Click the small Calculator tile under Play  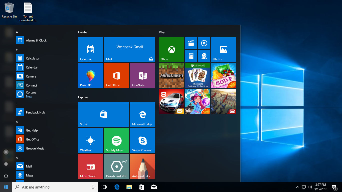click(191, 56)
